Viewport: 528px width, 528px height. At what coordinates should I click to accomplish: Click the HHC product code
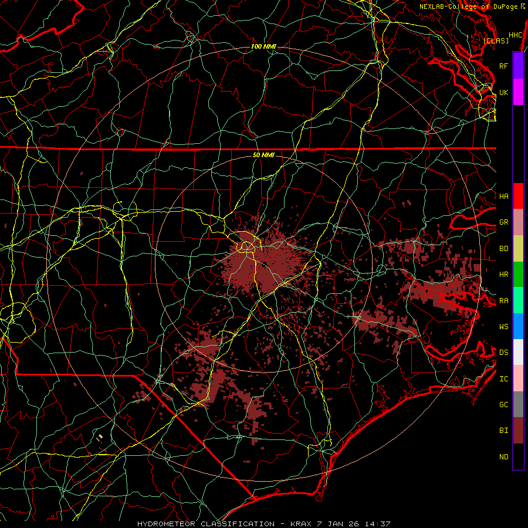(516, 35)
